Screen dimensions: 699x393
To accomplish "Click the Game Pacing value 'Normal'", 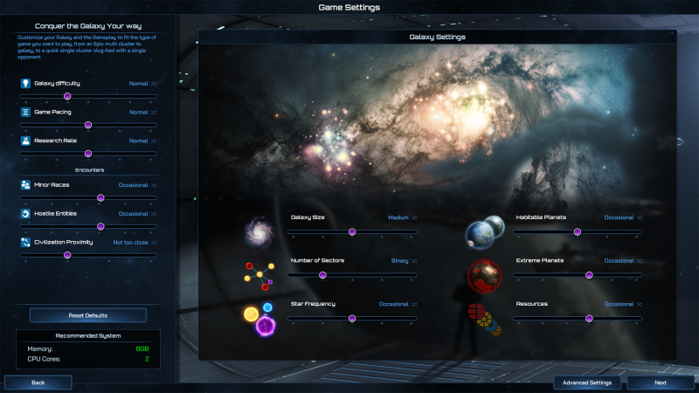I will coord(138,113).
